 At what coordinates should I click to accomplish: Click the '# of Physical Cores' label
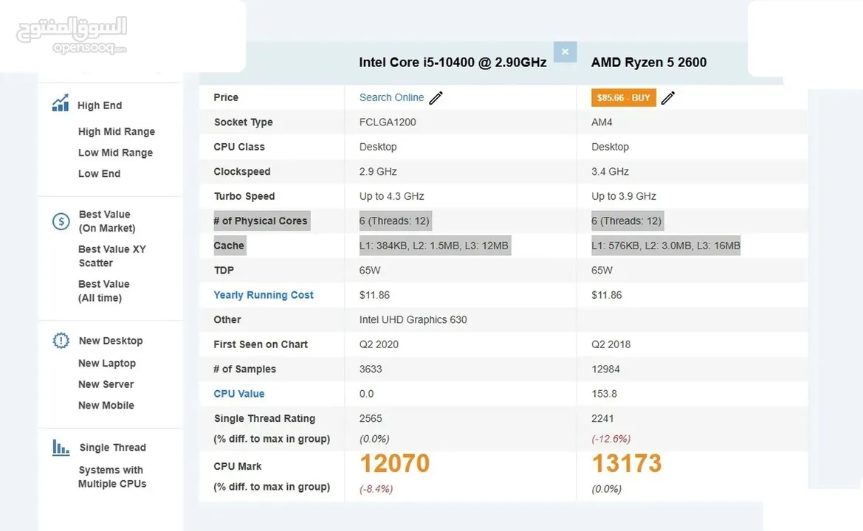[x=261, y=221]
